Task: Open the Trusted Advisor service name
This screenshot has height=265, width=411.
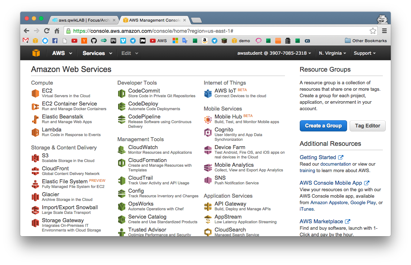Action: coord(147,230)
